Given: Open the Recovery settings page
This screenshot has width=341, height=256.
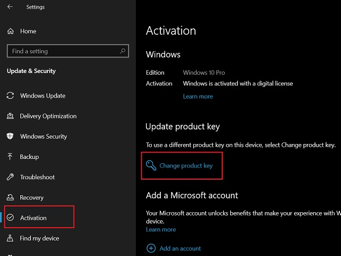Looking at the screenshot, I should pyautogui.click(x=31, y=197).
